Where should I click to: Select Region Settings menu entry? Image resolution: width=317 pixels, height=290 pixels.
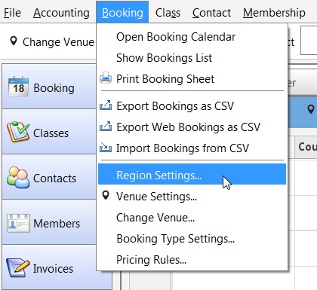click(192, 175)
